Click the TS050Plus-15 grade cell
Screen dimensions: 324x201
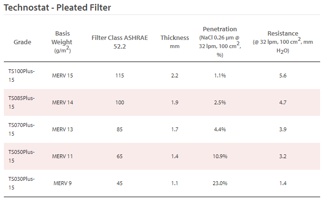click(22, 156)
